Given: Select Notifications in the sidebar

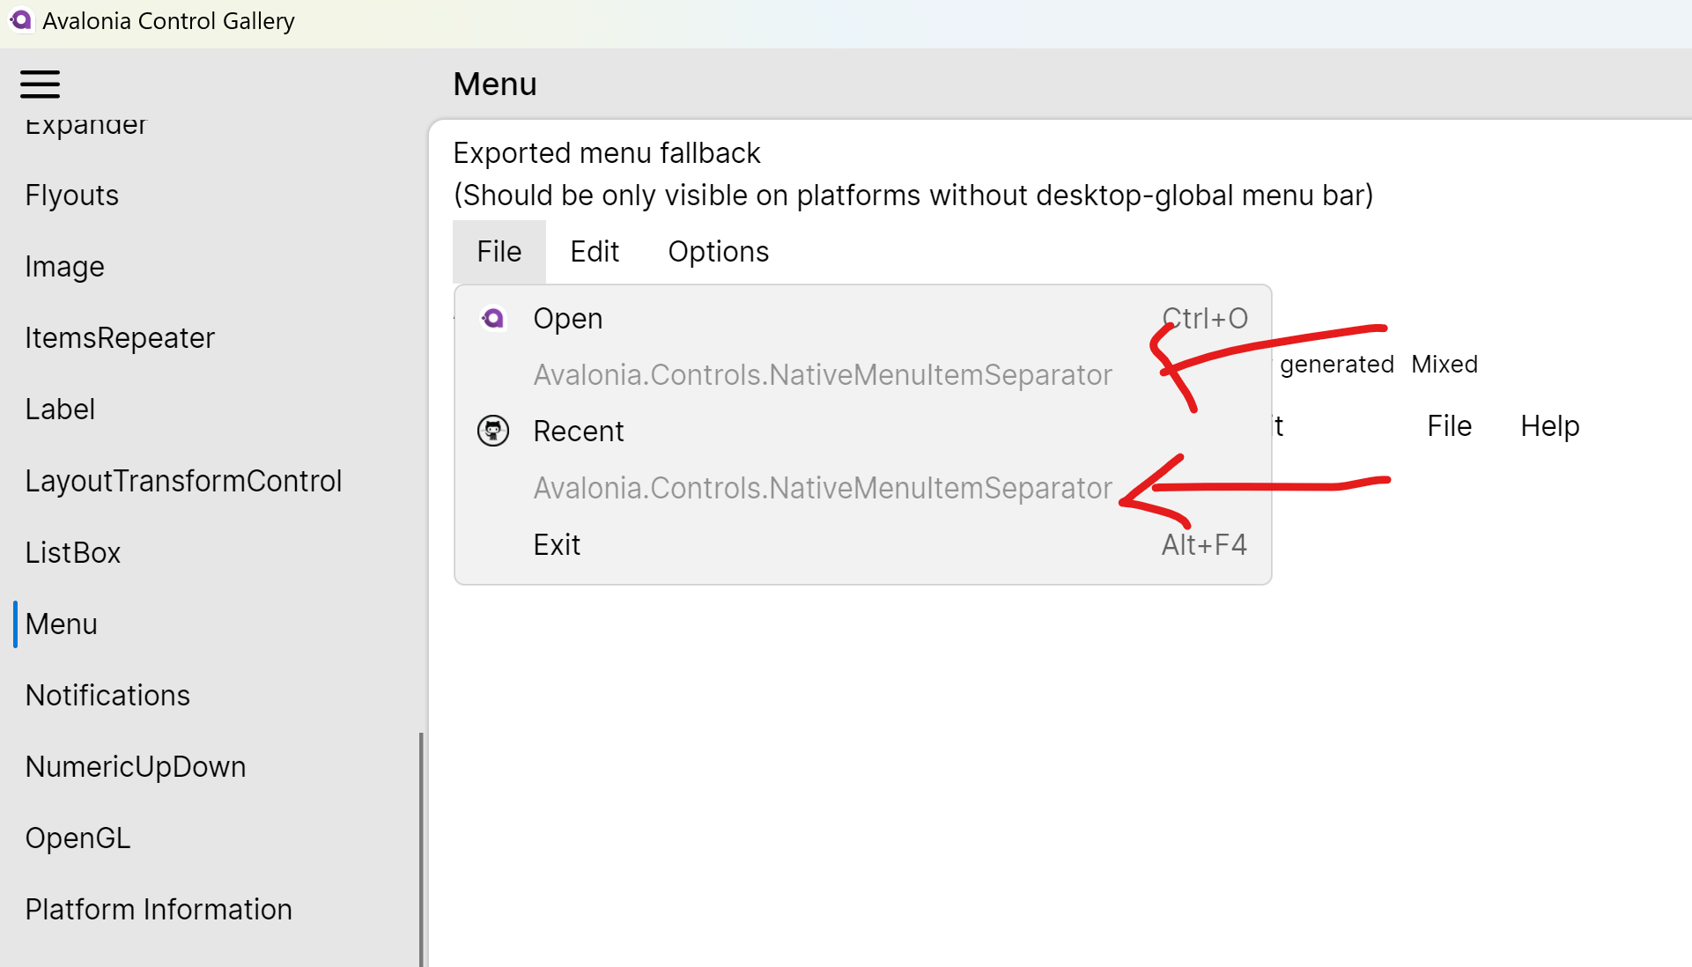Looking at the screenshot, I should point(107,695).
